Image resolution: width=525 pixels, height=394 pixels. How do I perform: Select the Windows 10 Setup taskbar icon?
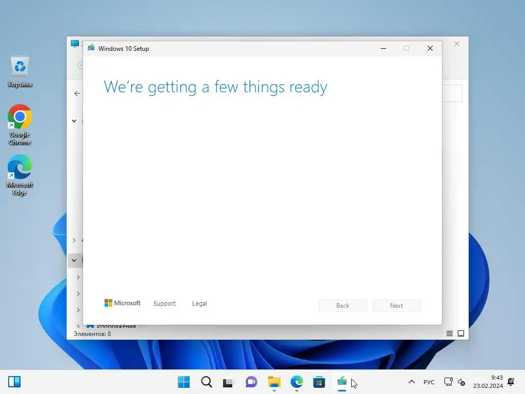(x=342, y=382)
